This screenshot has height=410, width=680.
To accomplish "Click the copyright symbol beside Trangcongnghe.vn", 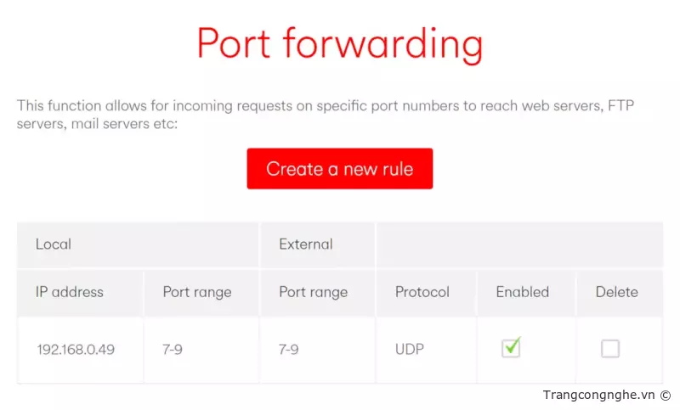I will pyautogui.click(x=666, y=396).
